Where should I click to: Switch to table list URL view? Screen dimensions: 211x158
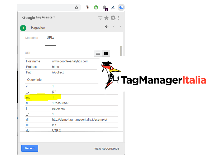[x=106, y=53]
